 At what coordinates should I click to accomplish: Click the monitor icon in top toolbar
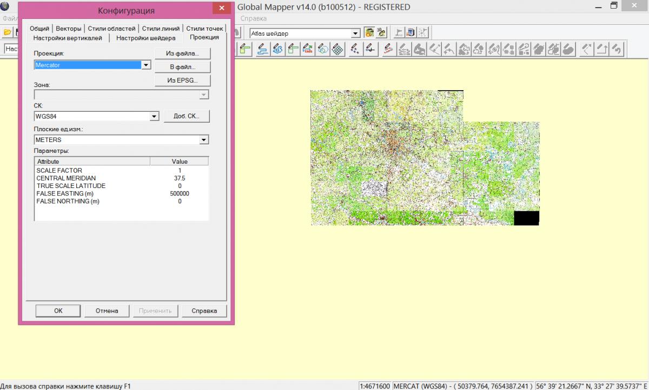[x=411, y=32]
